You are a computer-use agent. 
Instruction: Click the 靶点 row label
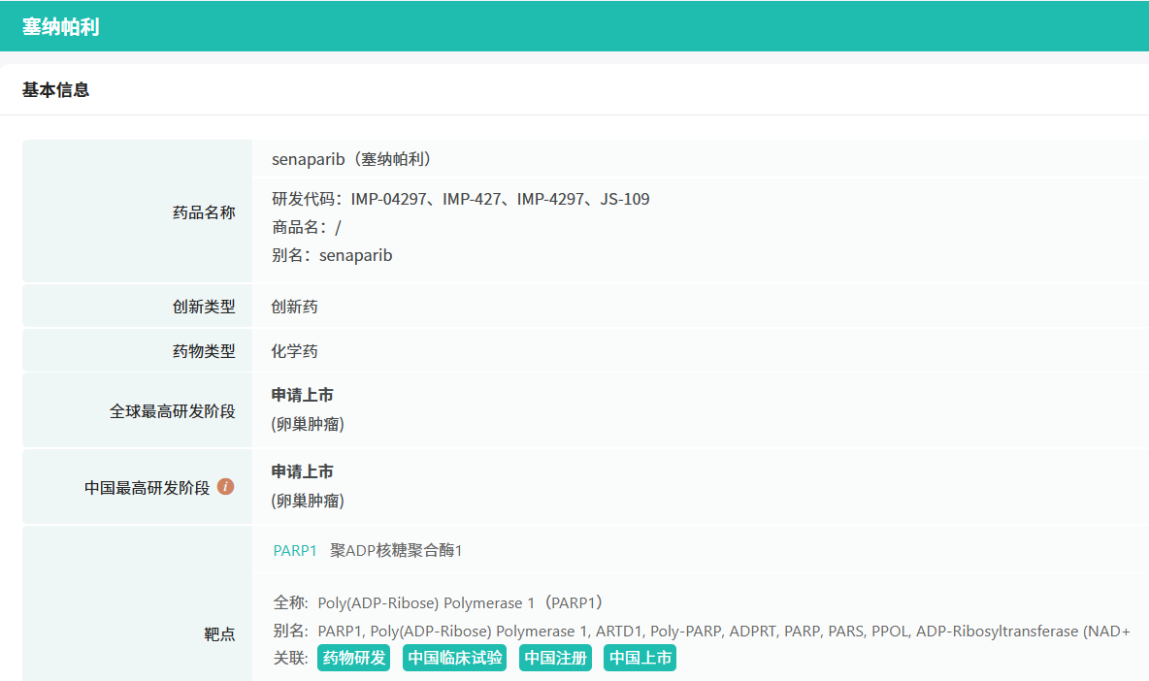[x=219, y=634]
